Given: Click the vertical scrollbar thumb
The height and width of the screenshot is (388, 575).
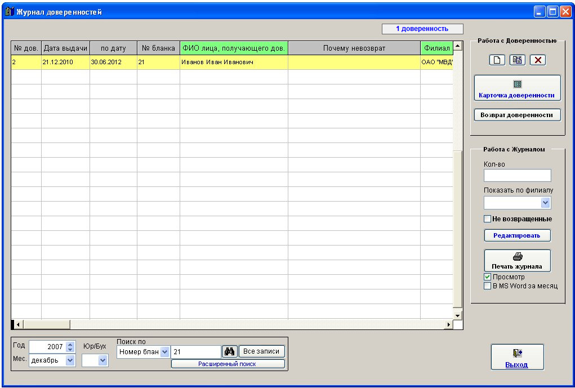Looking at the screenshot, I should pyautogui.click(x=458, y=229).
